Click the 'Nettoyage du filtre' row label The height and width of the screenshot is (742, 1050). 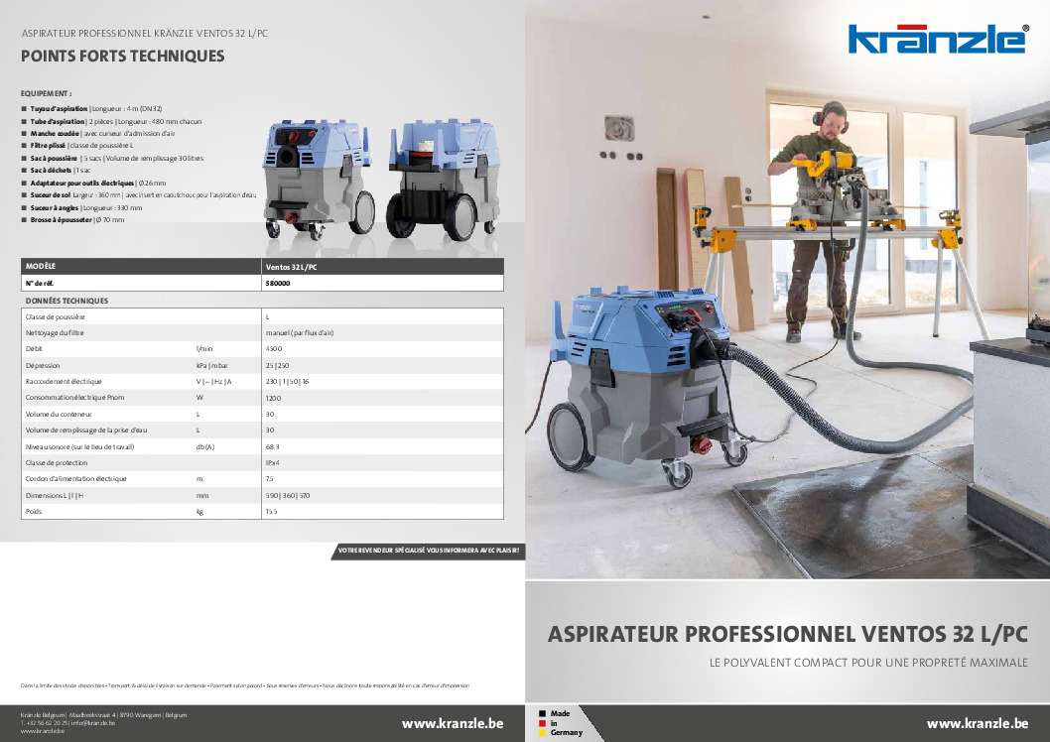pyautogui.click(x=55, y=333)
